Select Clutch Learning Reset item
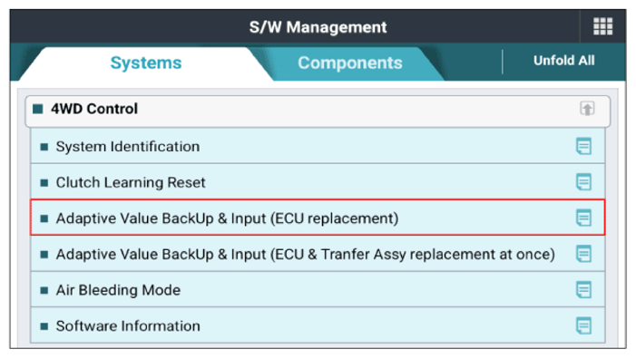 pyautogui.click(x=318, y=182)
